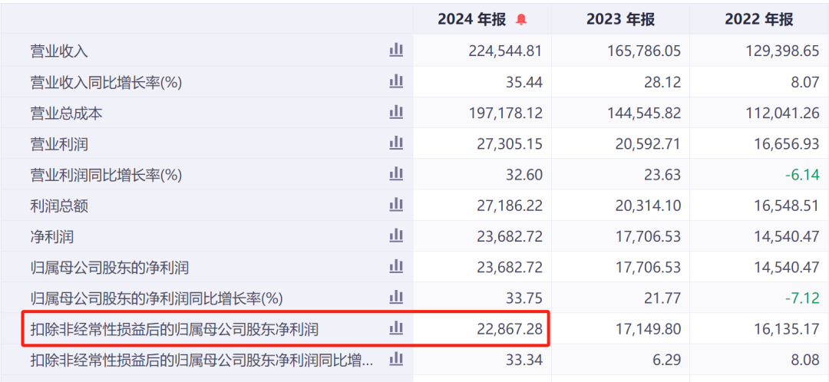Viewport: 829px width, 382px height.
Task: Click the 净利润 row label
Action: coord(52,237)
